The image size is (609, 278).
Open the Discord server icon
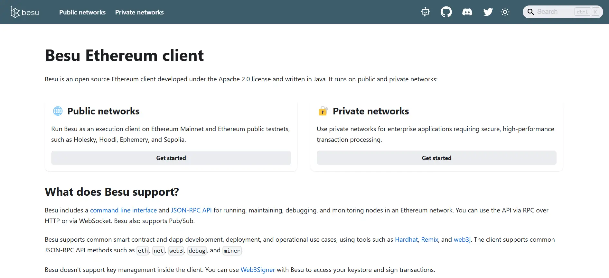pyautogui.click(x=467, y=12)
